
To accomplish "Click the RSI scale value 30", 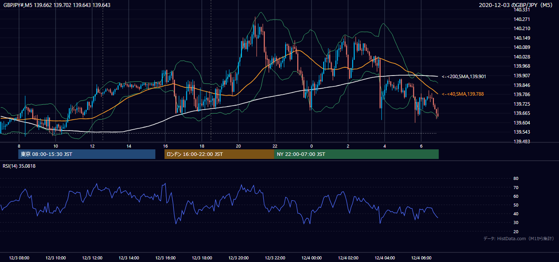I will 516,223.
